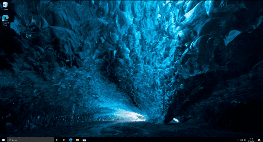Open the Mail app from taskbar
Viewport: 263px width, 142px height.
tap(84, 140)
